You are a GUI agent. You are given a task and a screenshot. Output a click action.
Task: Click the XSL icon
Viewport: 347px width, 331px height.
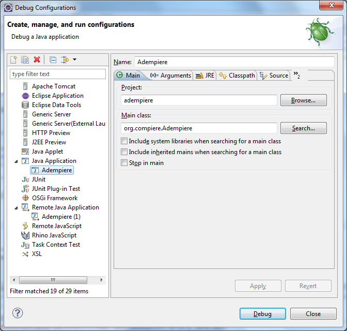pyautogui.click(x=25, y=254)
